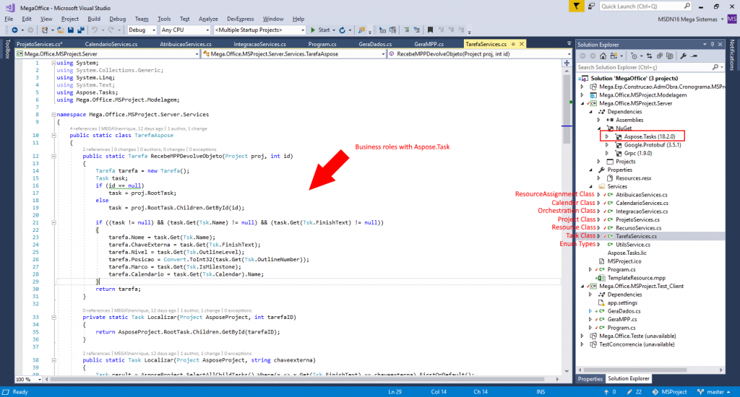740x397 pixels.
Task: Switch to the GeraMPP.cs tab
Action: click(429, 44)
